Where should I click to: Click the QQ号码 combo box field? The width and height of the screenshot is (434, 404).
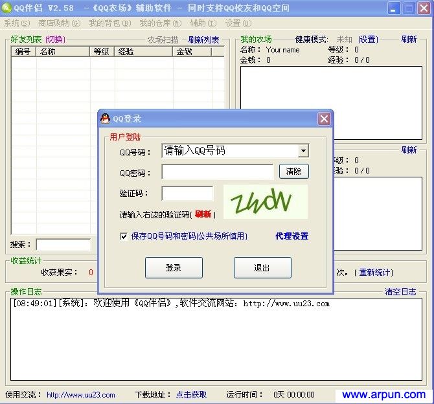[235, 151]
